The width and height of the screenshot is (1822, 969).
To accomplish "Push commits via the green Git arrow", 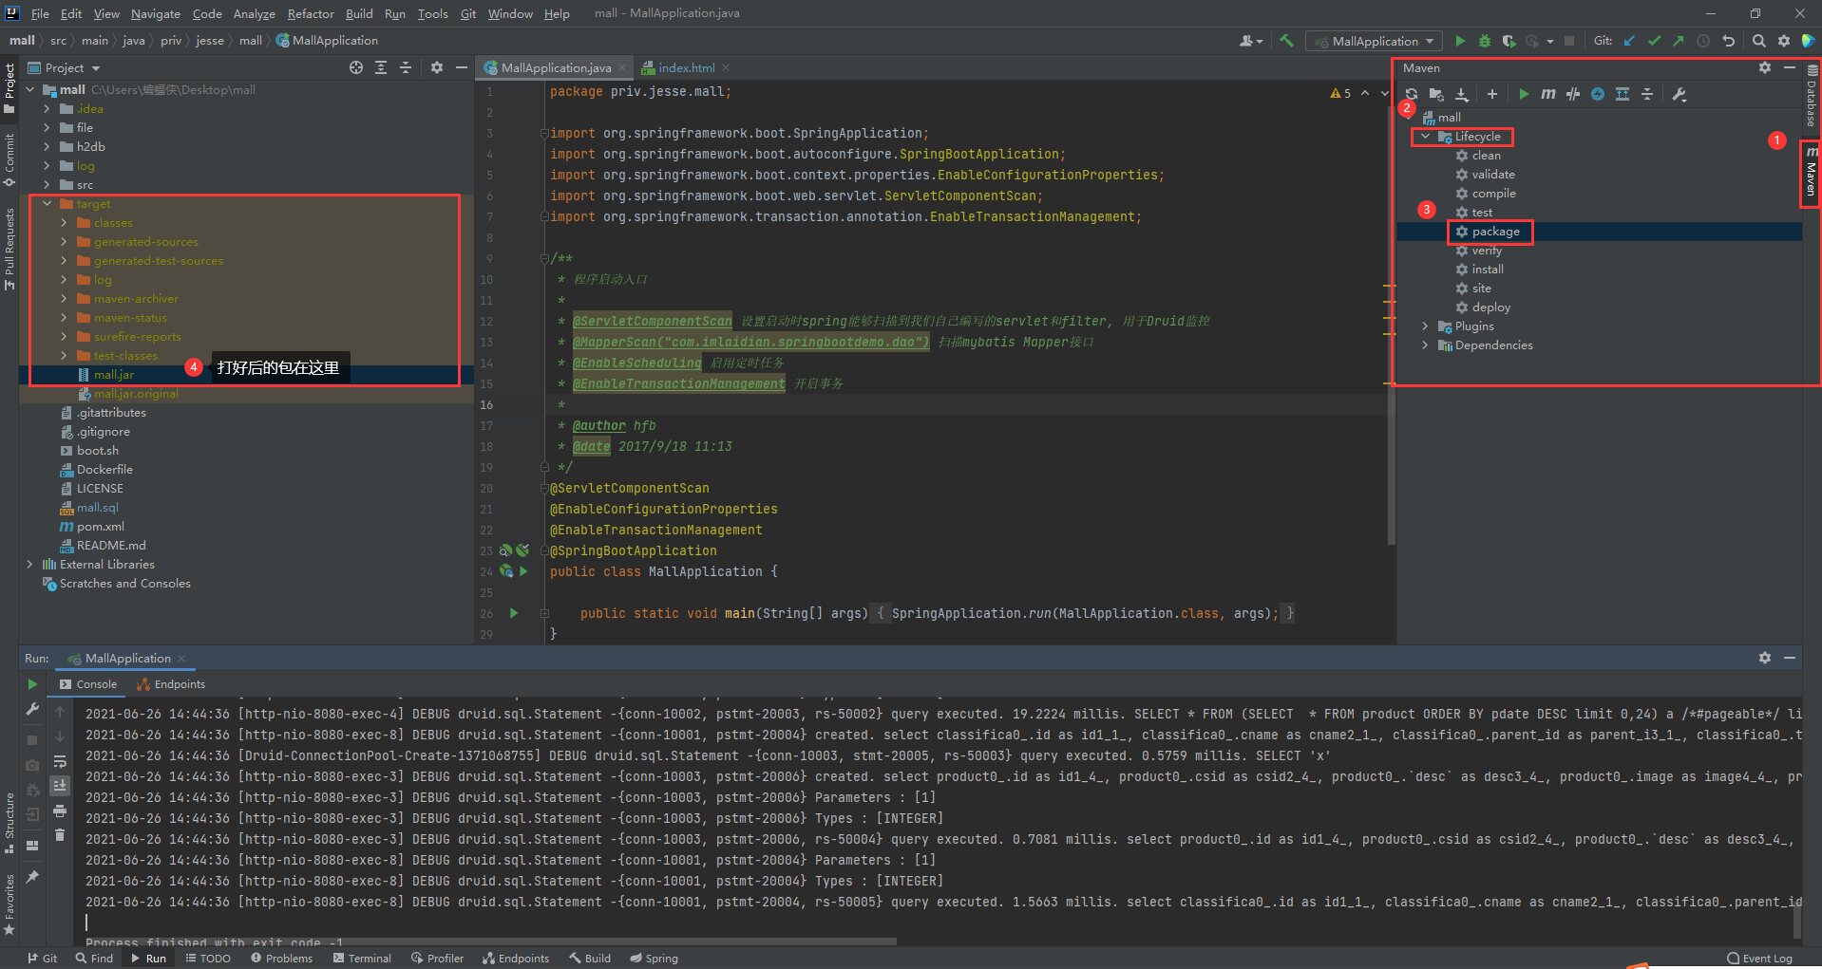I will pos(1679,41).
